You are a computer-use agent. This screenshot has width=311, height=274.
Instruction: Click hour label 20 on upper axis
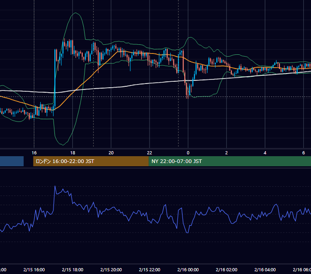coord(111,153)
